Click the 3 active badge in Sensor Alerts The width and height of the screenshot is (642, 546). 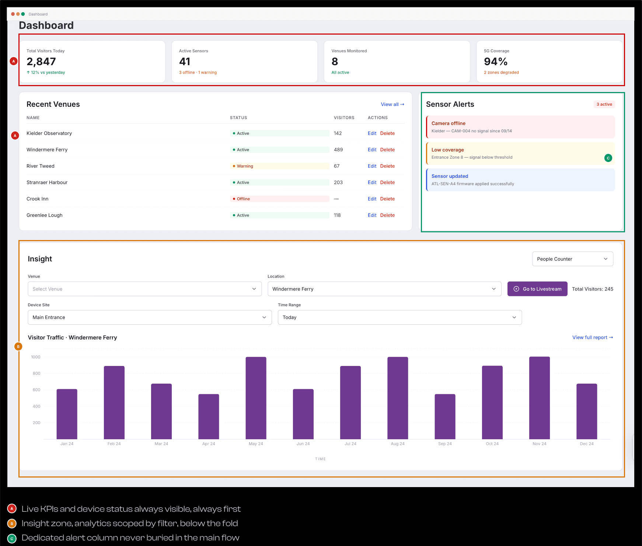coord(604,104)
